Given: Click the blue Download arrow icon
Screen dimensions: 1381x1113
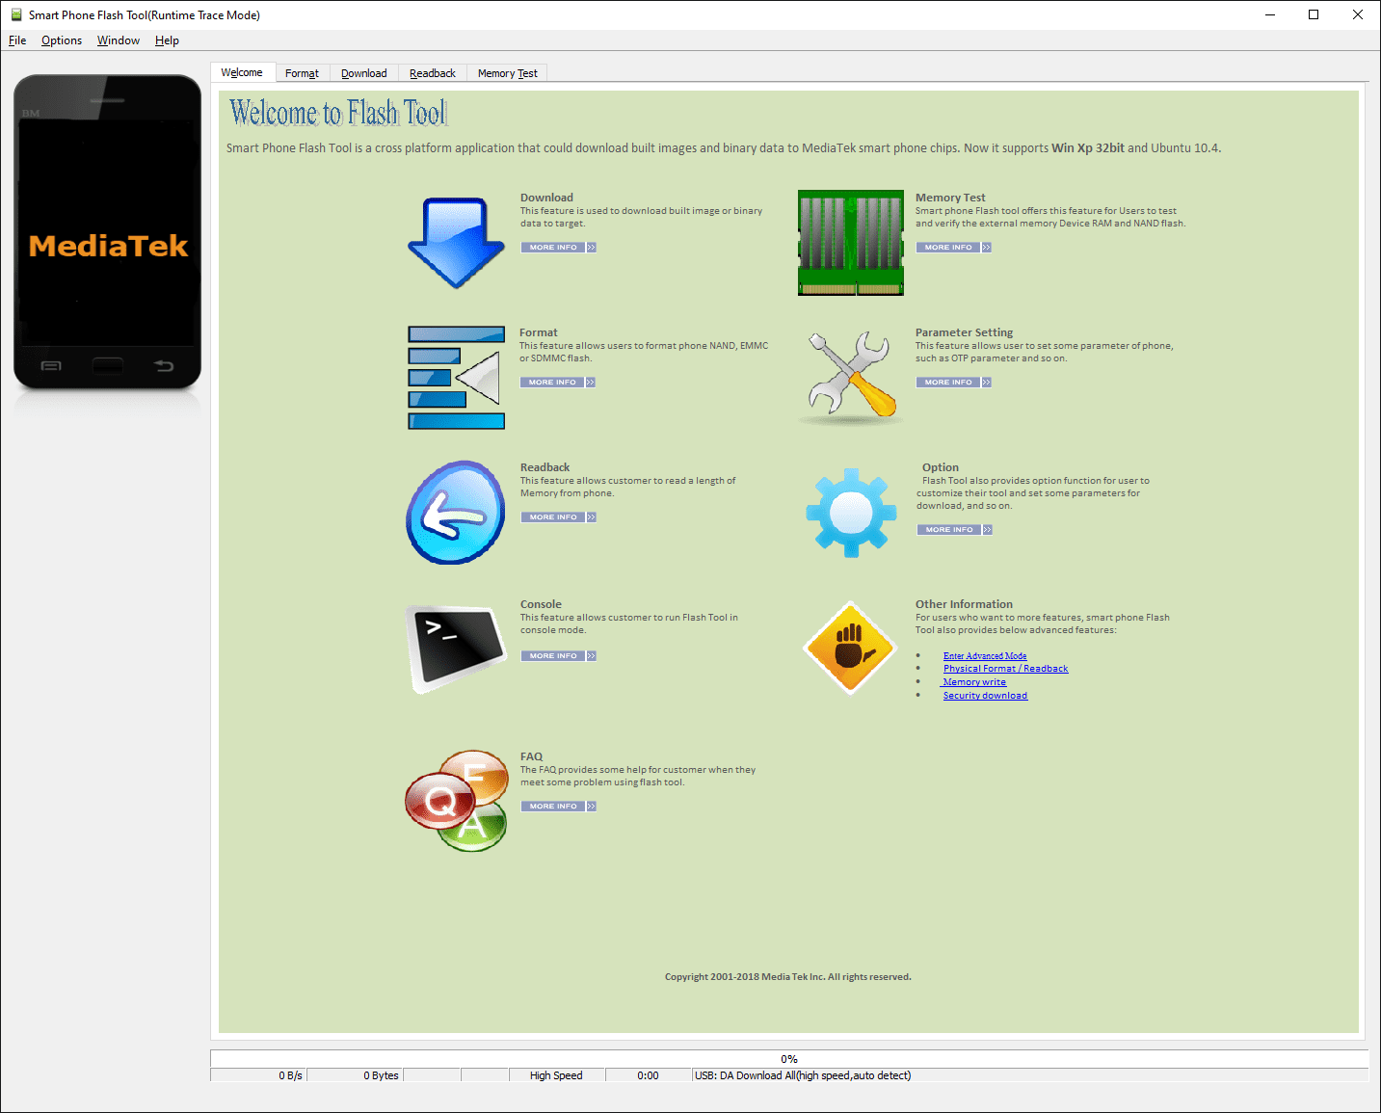Looking at the screenshot, I should pos(457,243).
